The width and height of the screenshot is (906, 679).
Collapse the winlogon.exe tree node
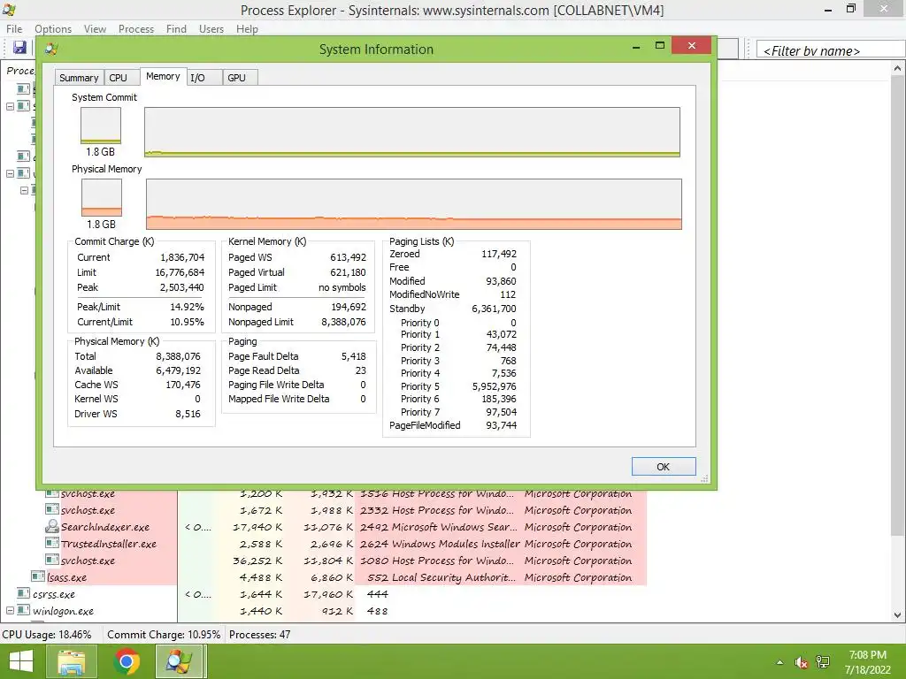click(10, 610)
